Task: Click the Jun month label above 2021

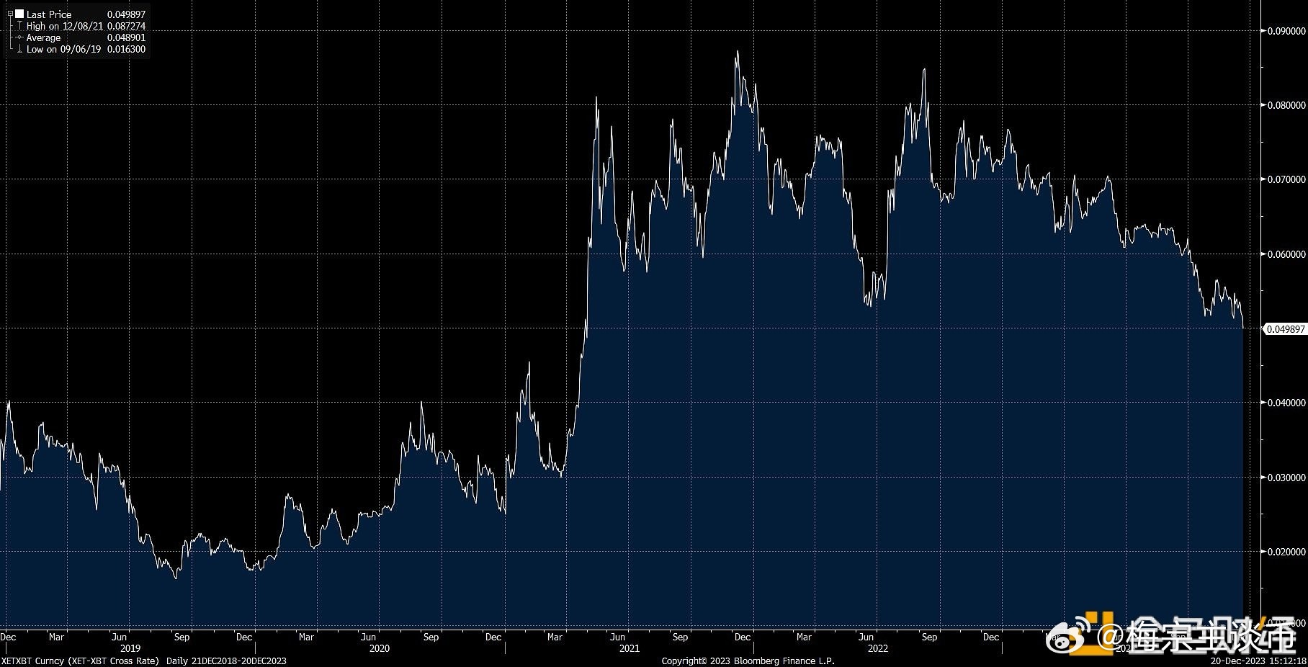Action: [618, 637]
